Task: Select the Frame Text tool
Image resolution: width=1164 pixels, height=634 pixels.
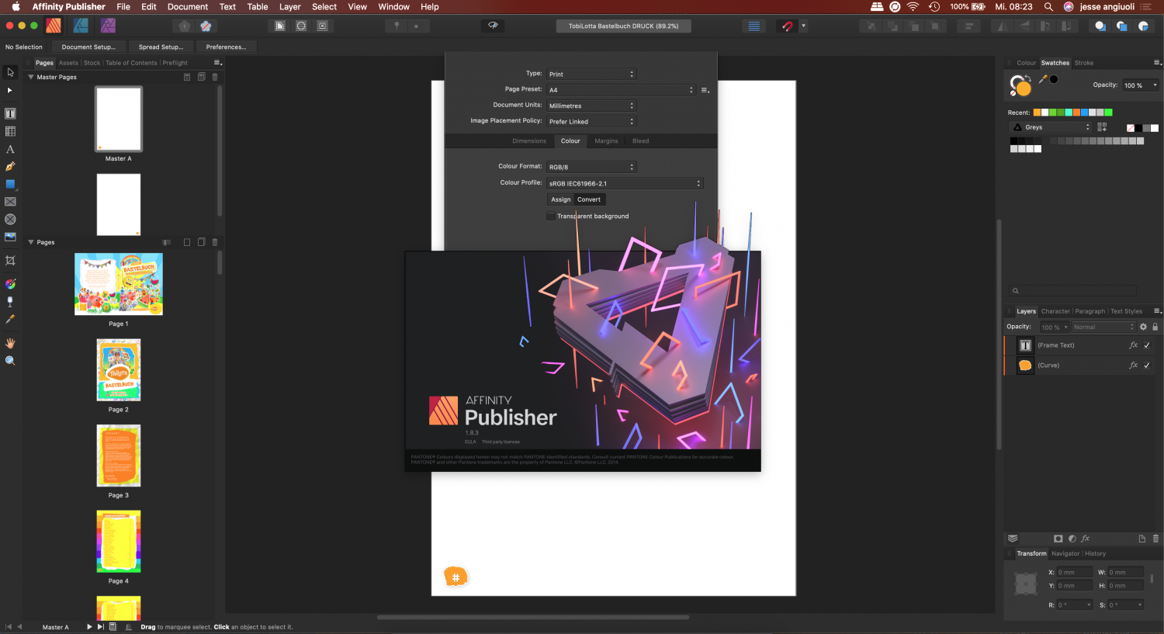Action: coord(10,113)
